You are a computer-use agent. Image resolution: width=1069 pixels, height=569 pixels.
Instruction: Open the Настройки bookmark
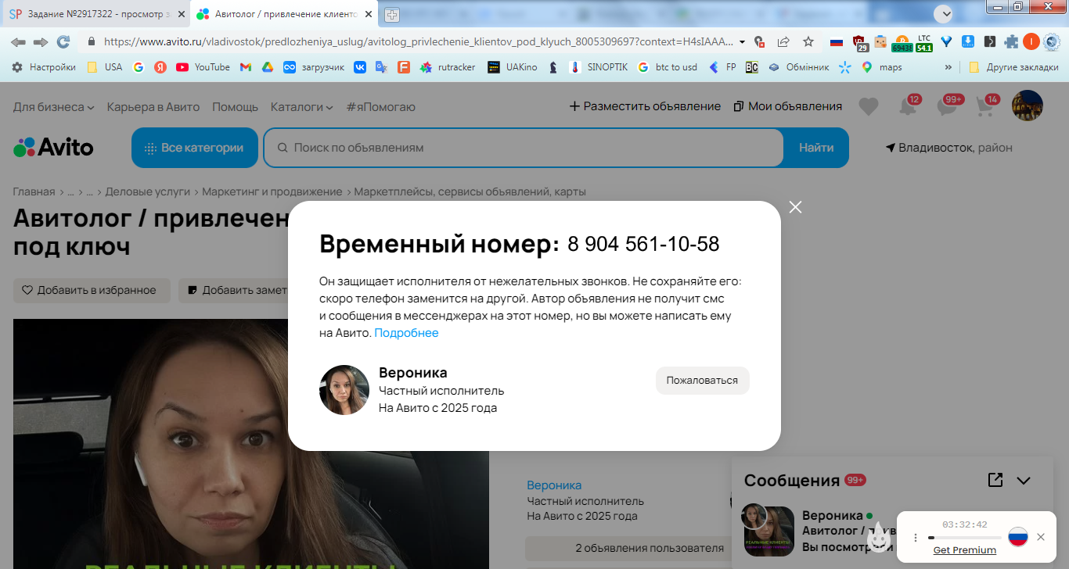[x=44, y=67]
